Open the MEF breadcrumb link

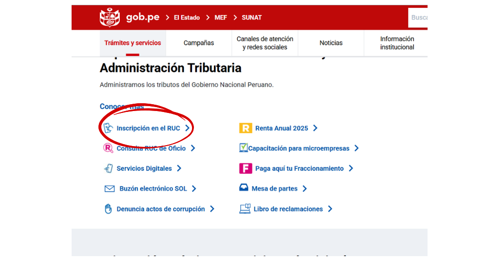(221, 18)
